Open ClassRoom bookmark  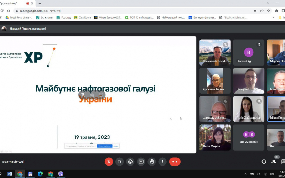pyautogui.click(x=83, y=17)
